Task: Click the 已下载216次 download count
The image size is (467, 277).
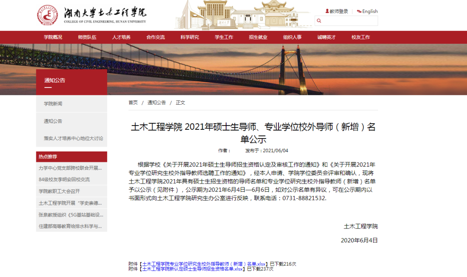Action: pos(283,264)
